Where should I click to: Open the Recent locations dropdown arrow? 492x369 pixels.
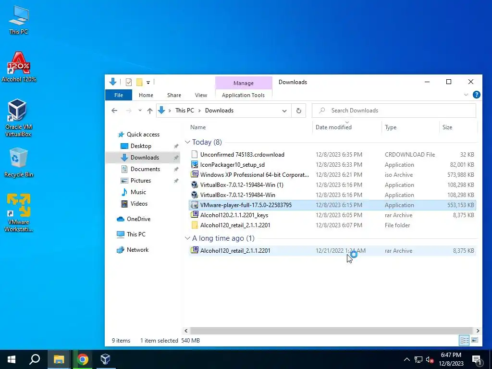click(140, 111)
